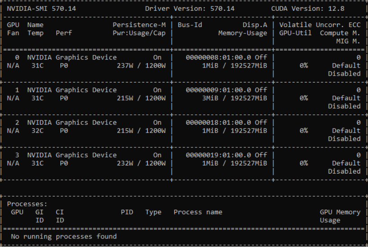This screenshot has width=368, height=247.
Task: Click the Type column header
Action: [153, 212]
